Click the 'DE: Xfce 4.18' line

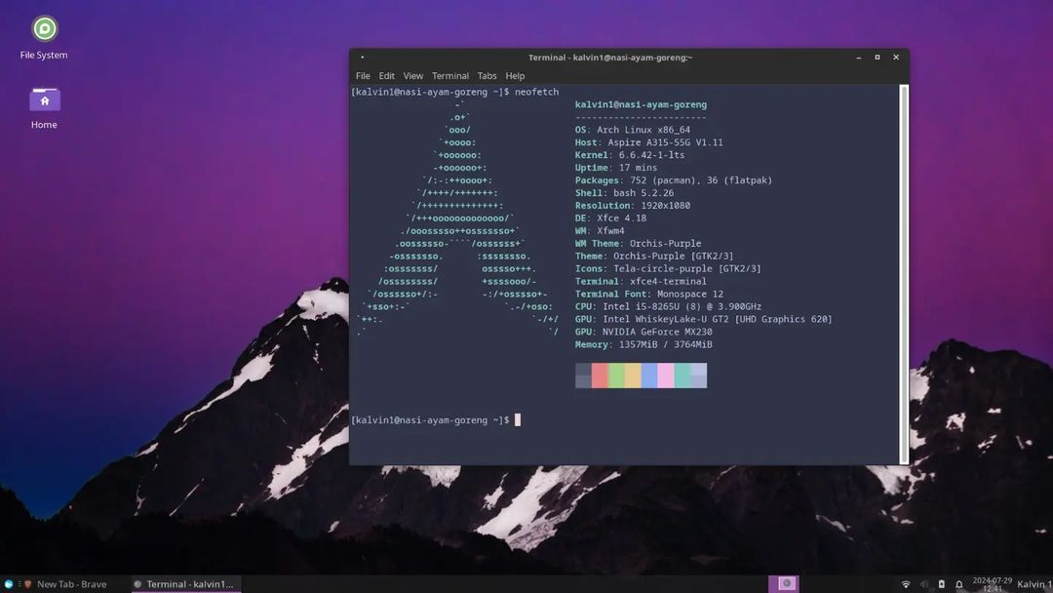610,218
